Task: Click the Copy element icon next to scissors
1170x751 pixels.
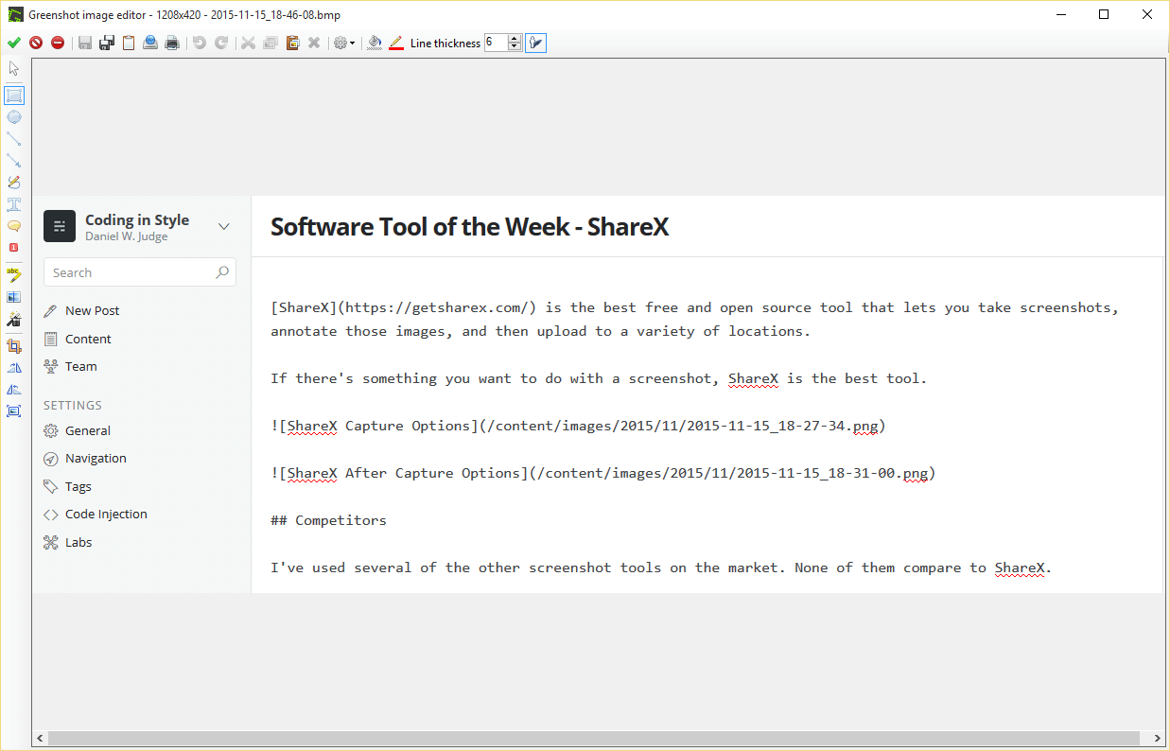Action: 271,43
